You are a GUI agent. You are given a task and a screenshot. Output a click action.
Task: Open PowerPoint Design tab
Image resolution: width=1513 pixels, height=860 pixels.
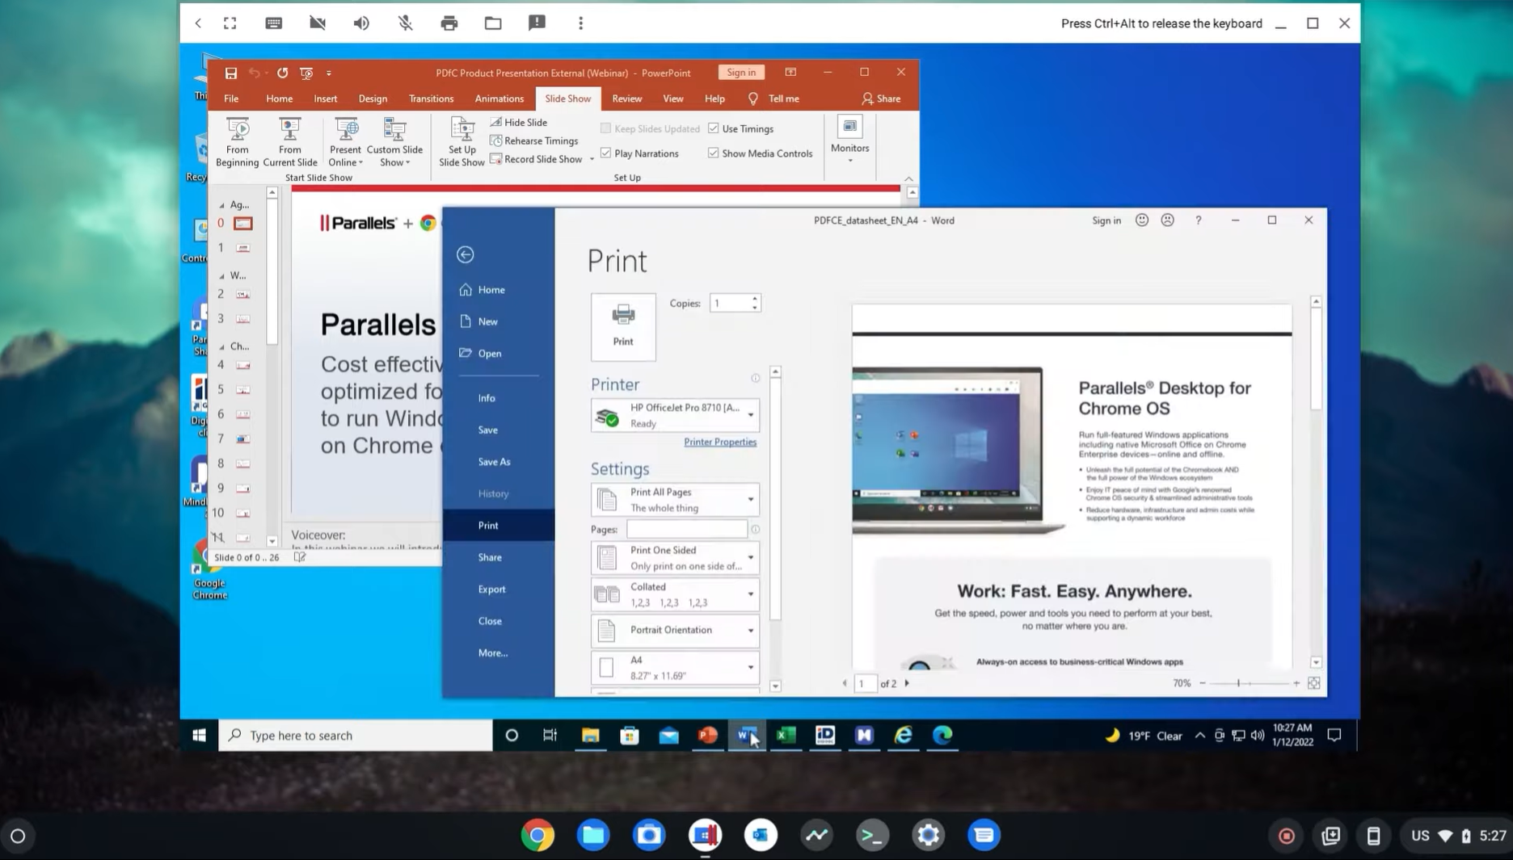click(373, 99)
